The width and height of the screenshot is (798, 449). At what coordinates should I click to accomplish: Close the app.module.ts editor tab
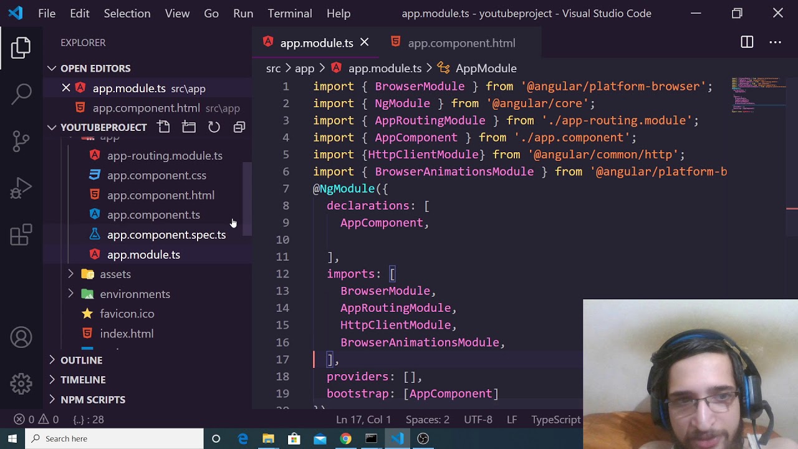pos(364,42)
